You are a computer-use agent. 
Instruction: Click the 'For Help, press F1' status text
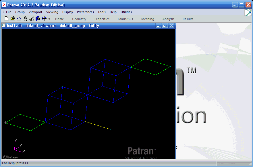[x=15, y=163]
